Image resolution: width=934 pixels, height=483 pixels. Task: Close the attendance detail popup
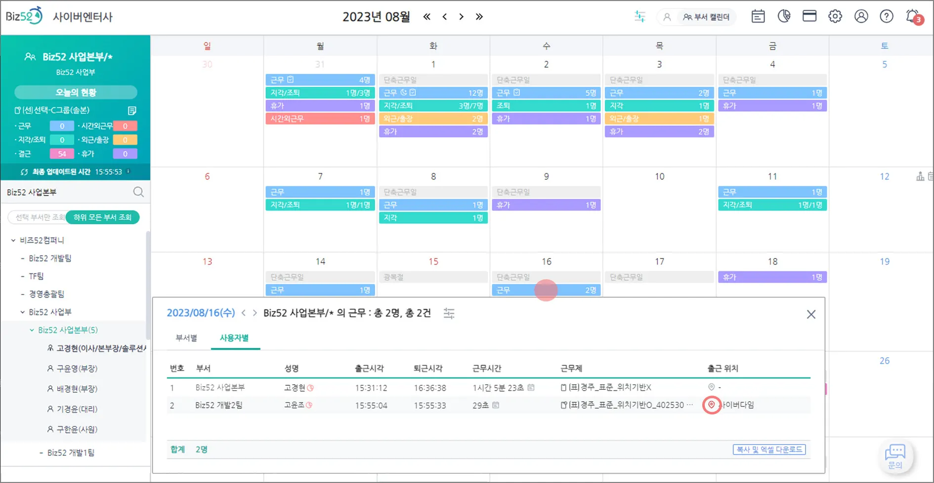[x=811, y=315]
